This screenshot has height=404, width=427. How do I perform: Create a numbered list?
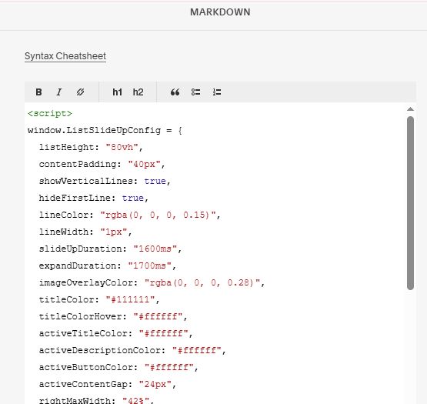[x=217, y=92]
